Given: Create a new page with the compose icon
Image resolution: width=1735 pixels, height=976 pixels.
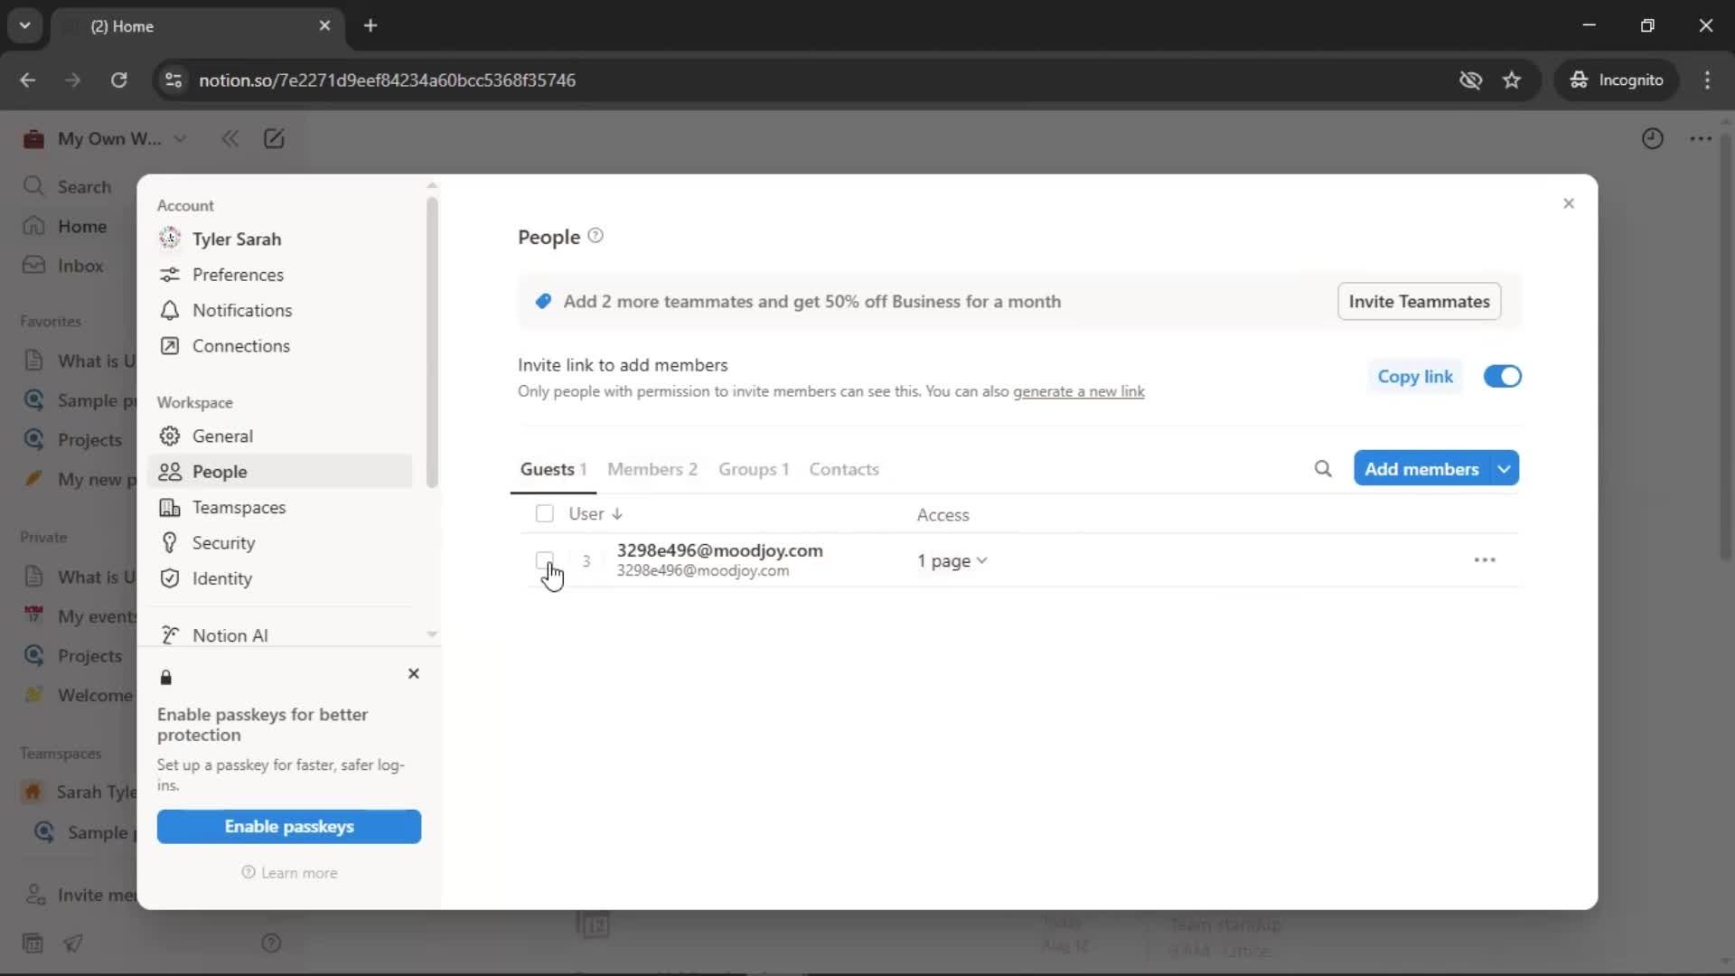Looking at the screenshot, I should point(274,138).
